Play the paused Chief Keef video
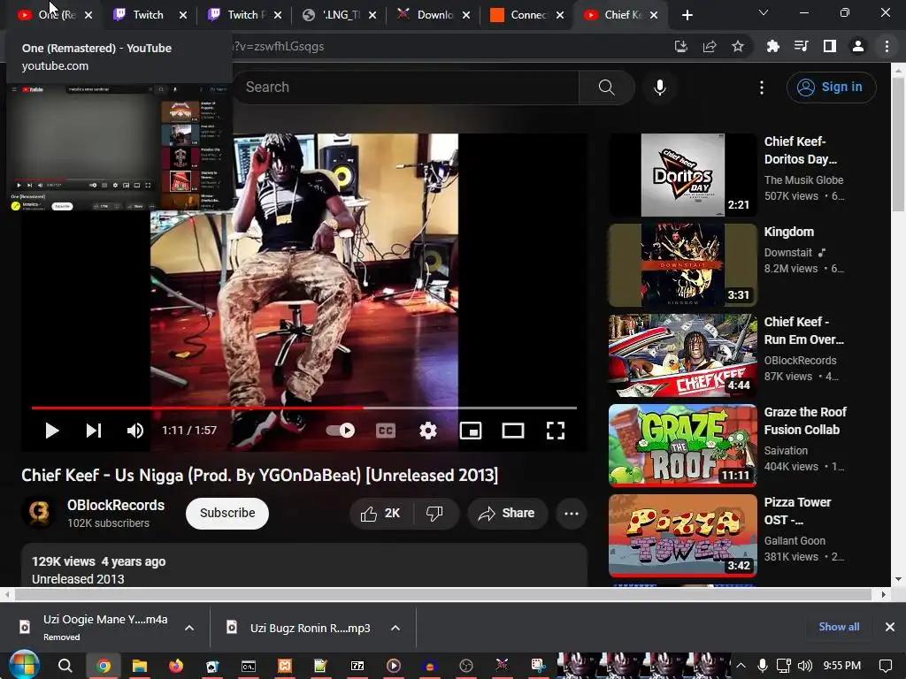The height and width of the screenshot is (679, 906). tap(52, 431)
